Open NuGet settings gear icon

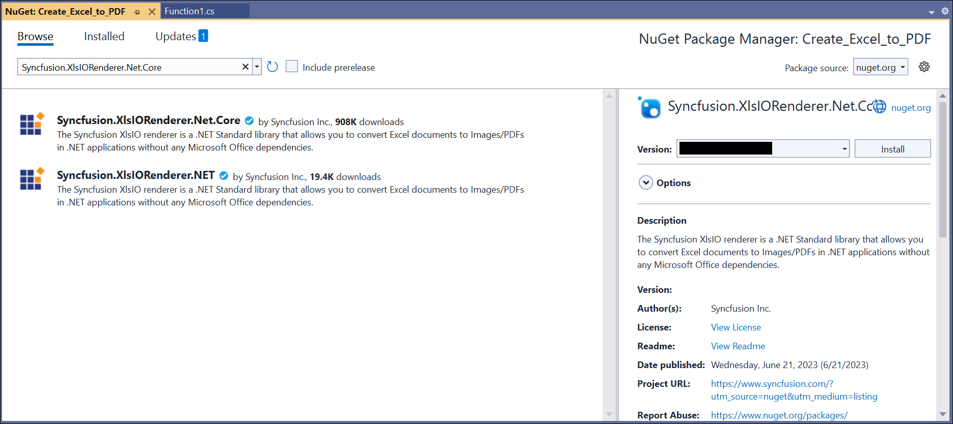(924, 67)
